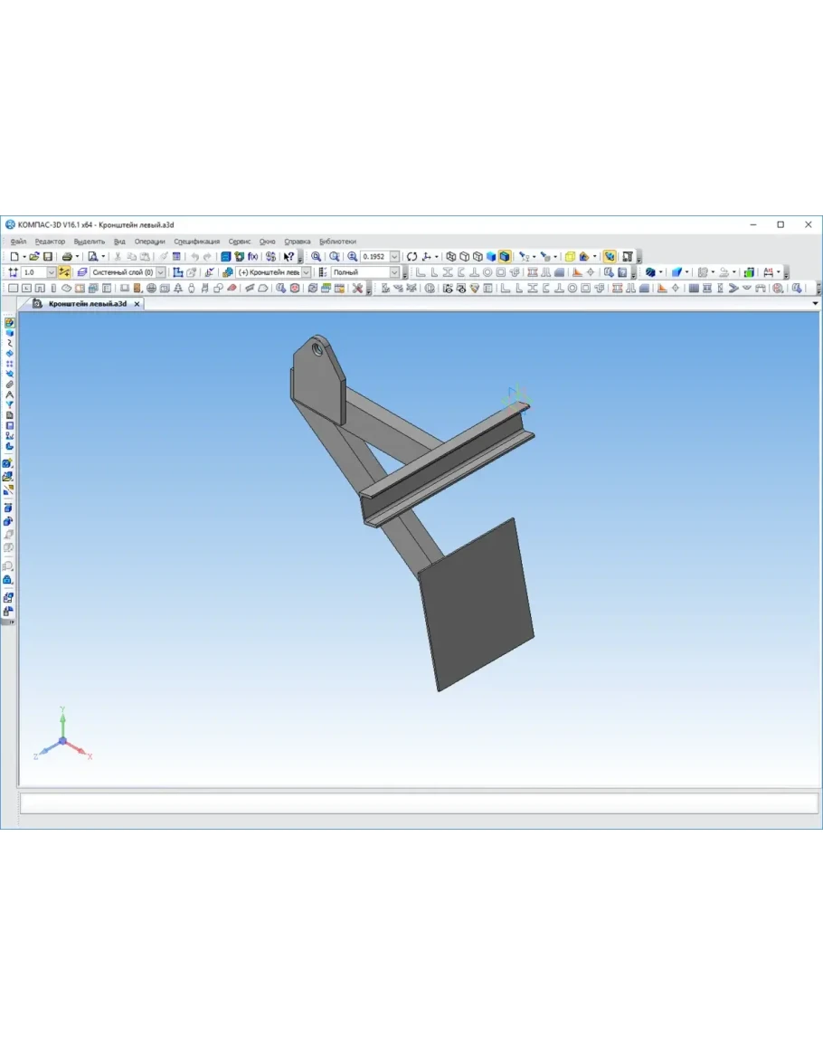Open the Операции menu

click(x=149, y=242)
